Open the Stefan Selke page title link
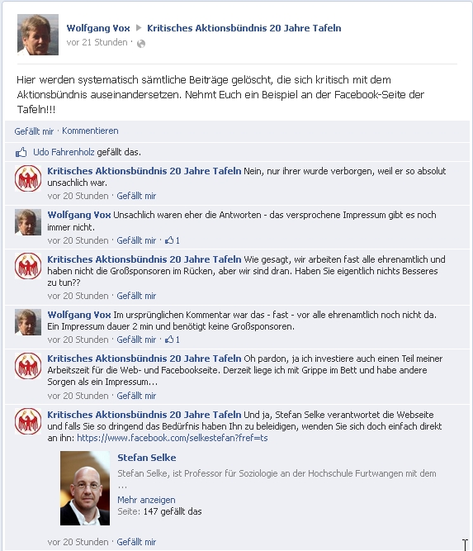The height and width of the screenshot is (551, 473). pos(147,458)
